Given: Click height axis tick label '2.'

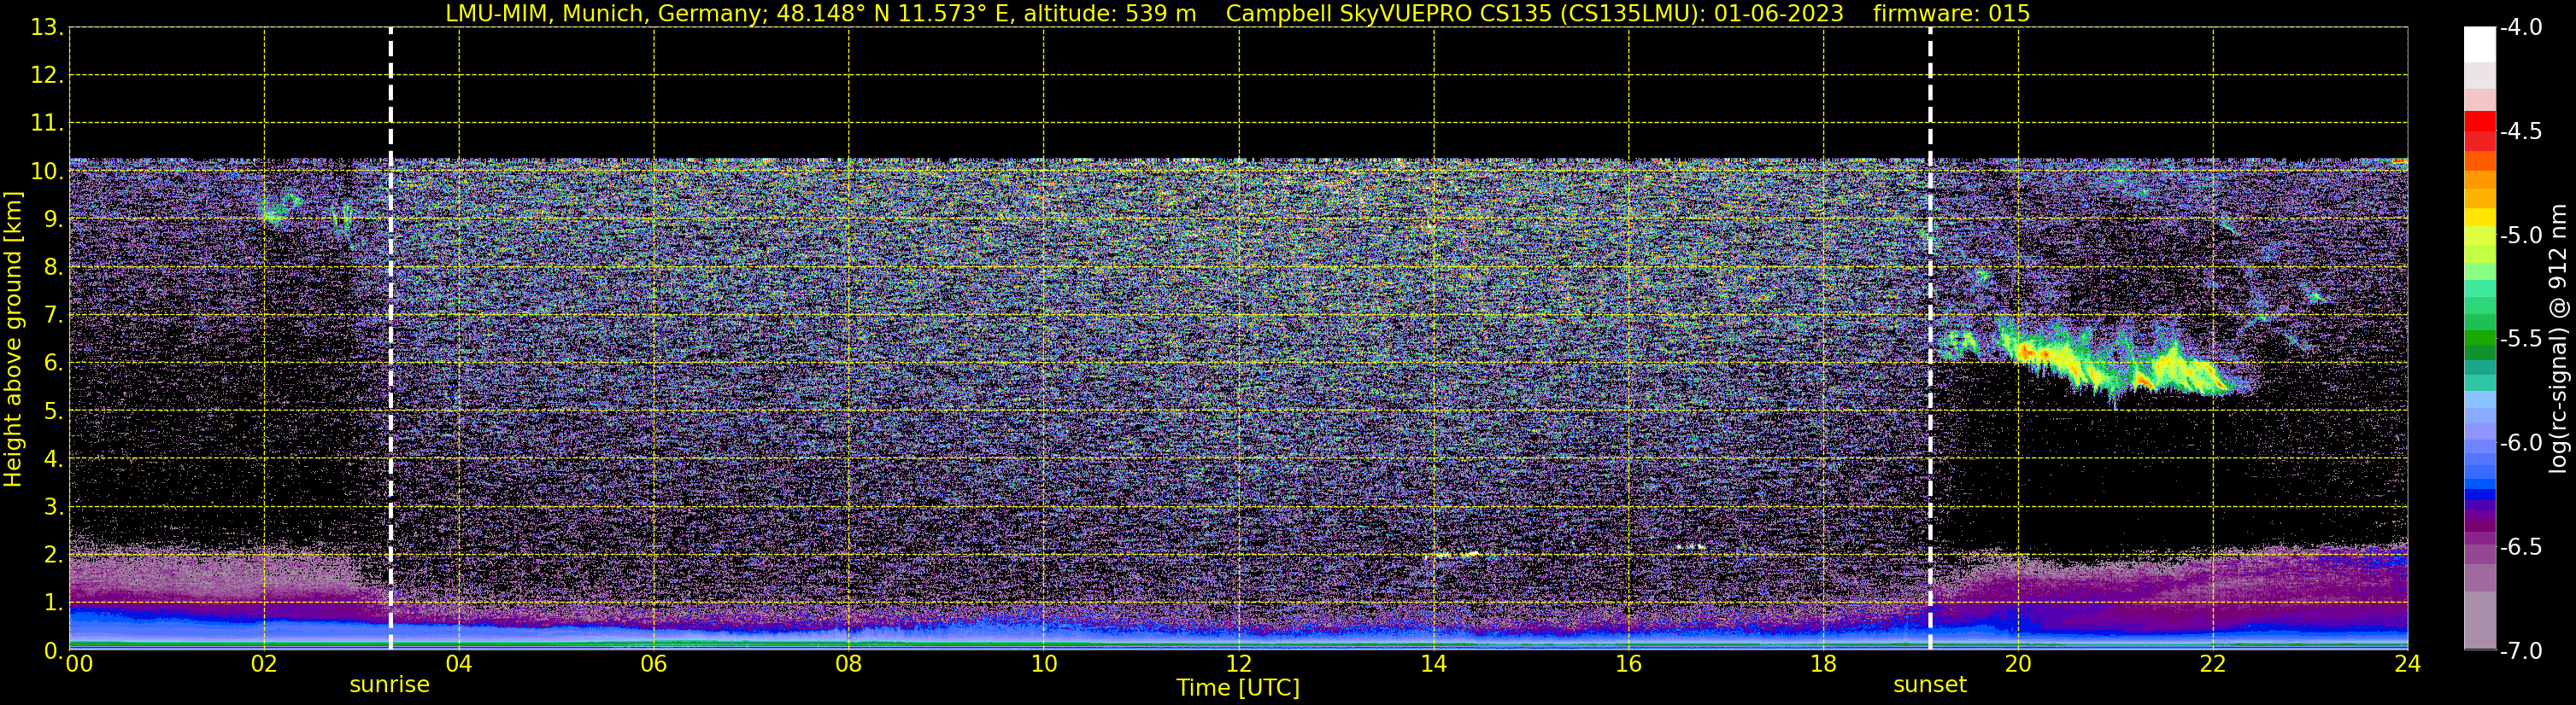Looking at the screenshot, I should pyautogui.click(x=53, y=554).
